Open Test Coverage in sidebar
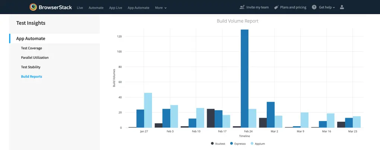Image resolution: width=380 pixels, height=150 pixels. coord(31,48)
